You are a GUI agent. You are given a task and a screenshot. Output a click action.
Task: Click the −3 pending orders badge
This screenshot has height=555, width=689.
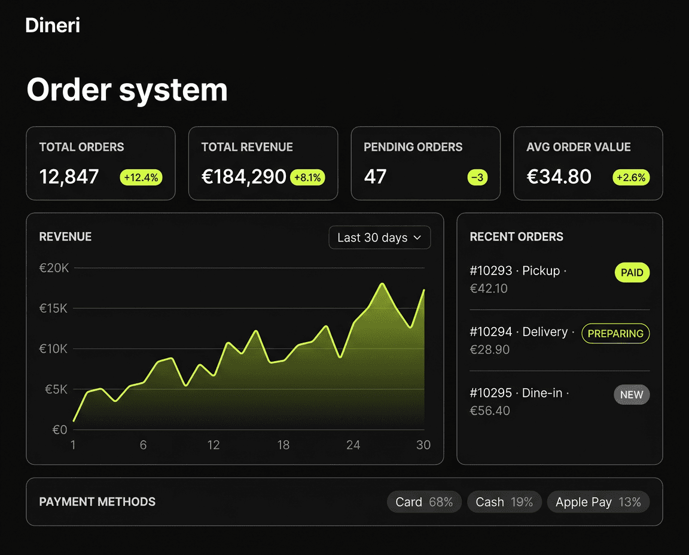tap(478, 178)
